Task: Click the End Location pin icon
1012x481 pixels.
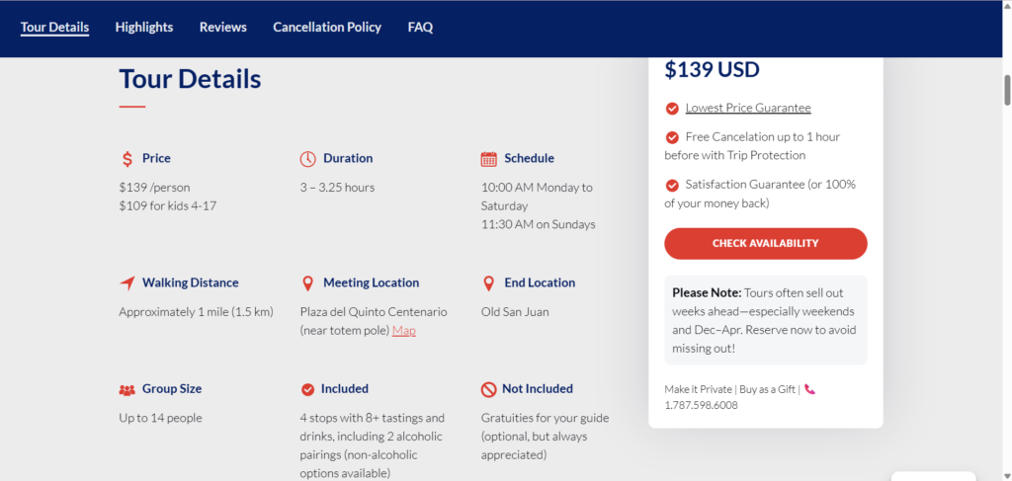Action: coord(488,283)
